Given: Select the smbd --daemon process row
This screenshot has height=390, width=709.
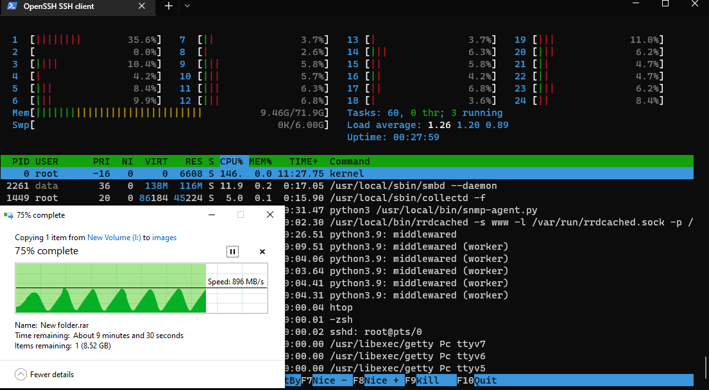Looking at the screenshot, I should coord(347,186).
